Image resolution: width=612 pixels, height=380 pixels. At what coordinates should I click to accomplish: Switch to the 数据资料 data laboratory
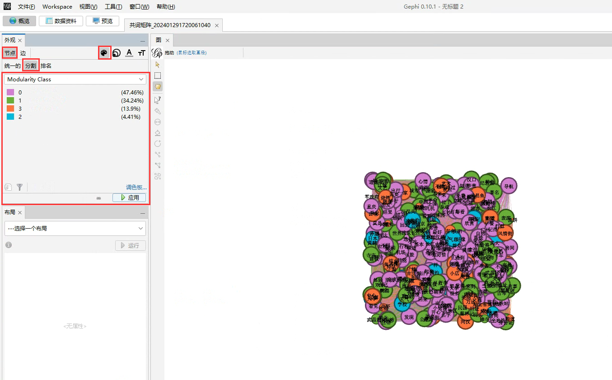tap(61, 21)
